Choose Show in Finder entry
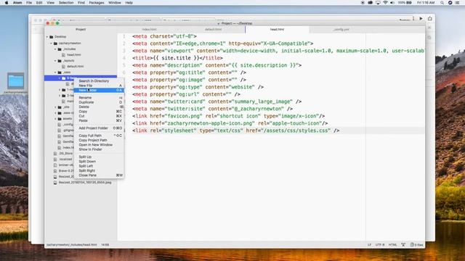Screen dimensions: 465x261 (99, 149)
